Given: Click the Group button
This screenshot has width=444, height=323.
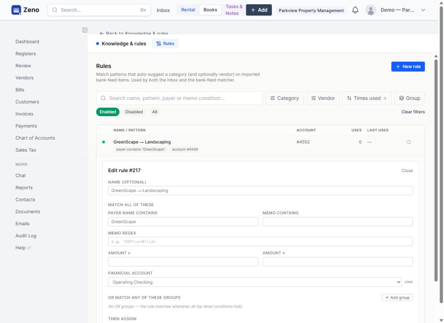Looking at the screenshot, I should click(x=410, y=98).
